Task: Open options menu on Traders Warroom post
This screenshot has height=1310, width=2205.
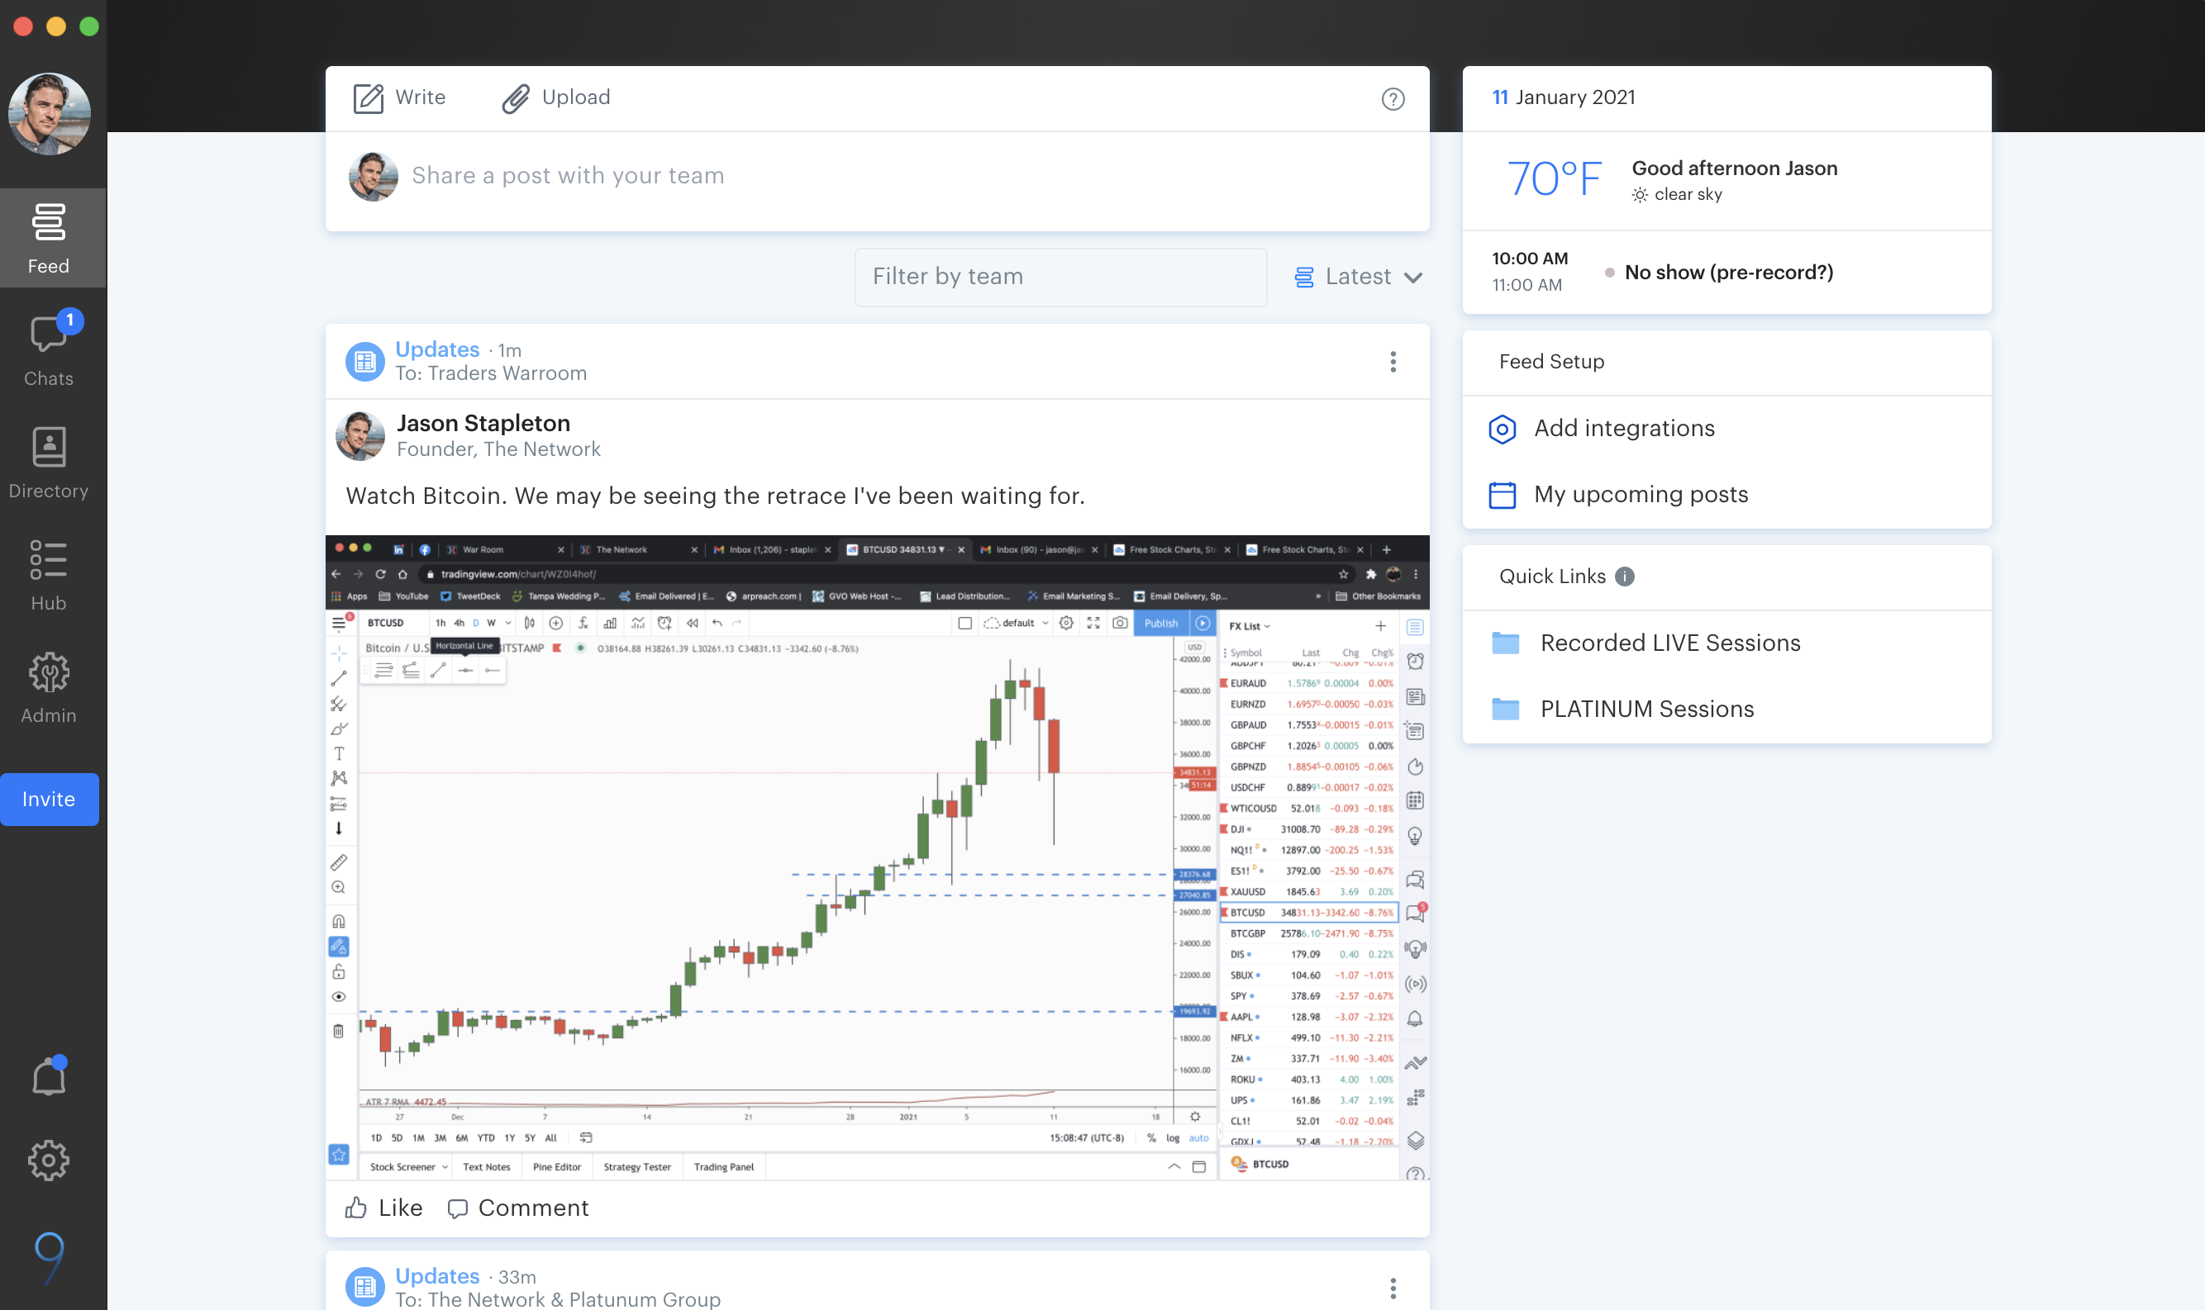Action: coord(1393,362)
